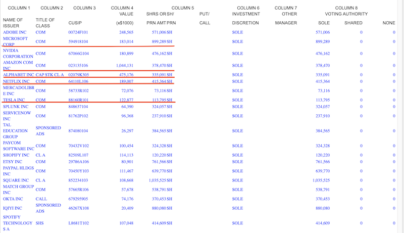Click share amount 899,289 SH for Microsoft
The image size is (404, 233).
(x=162, y=41)
